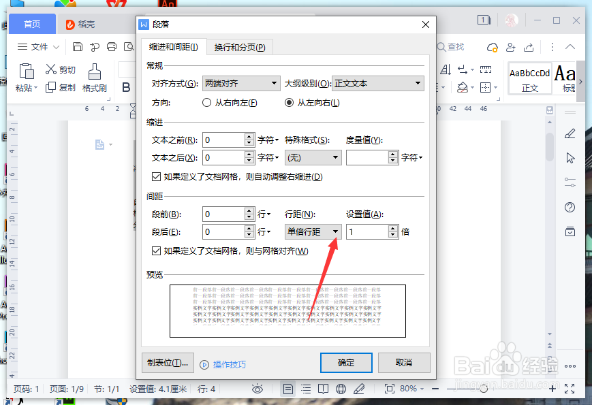Image resolution: width=592 pixels, height=405 pixels.
Task: Click the 确定 button to confirm
Action: tap(346, 363)
